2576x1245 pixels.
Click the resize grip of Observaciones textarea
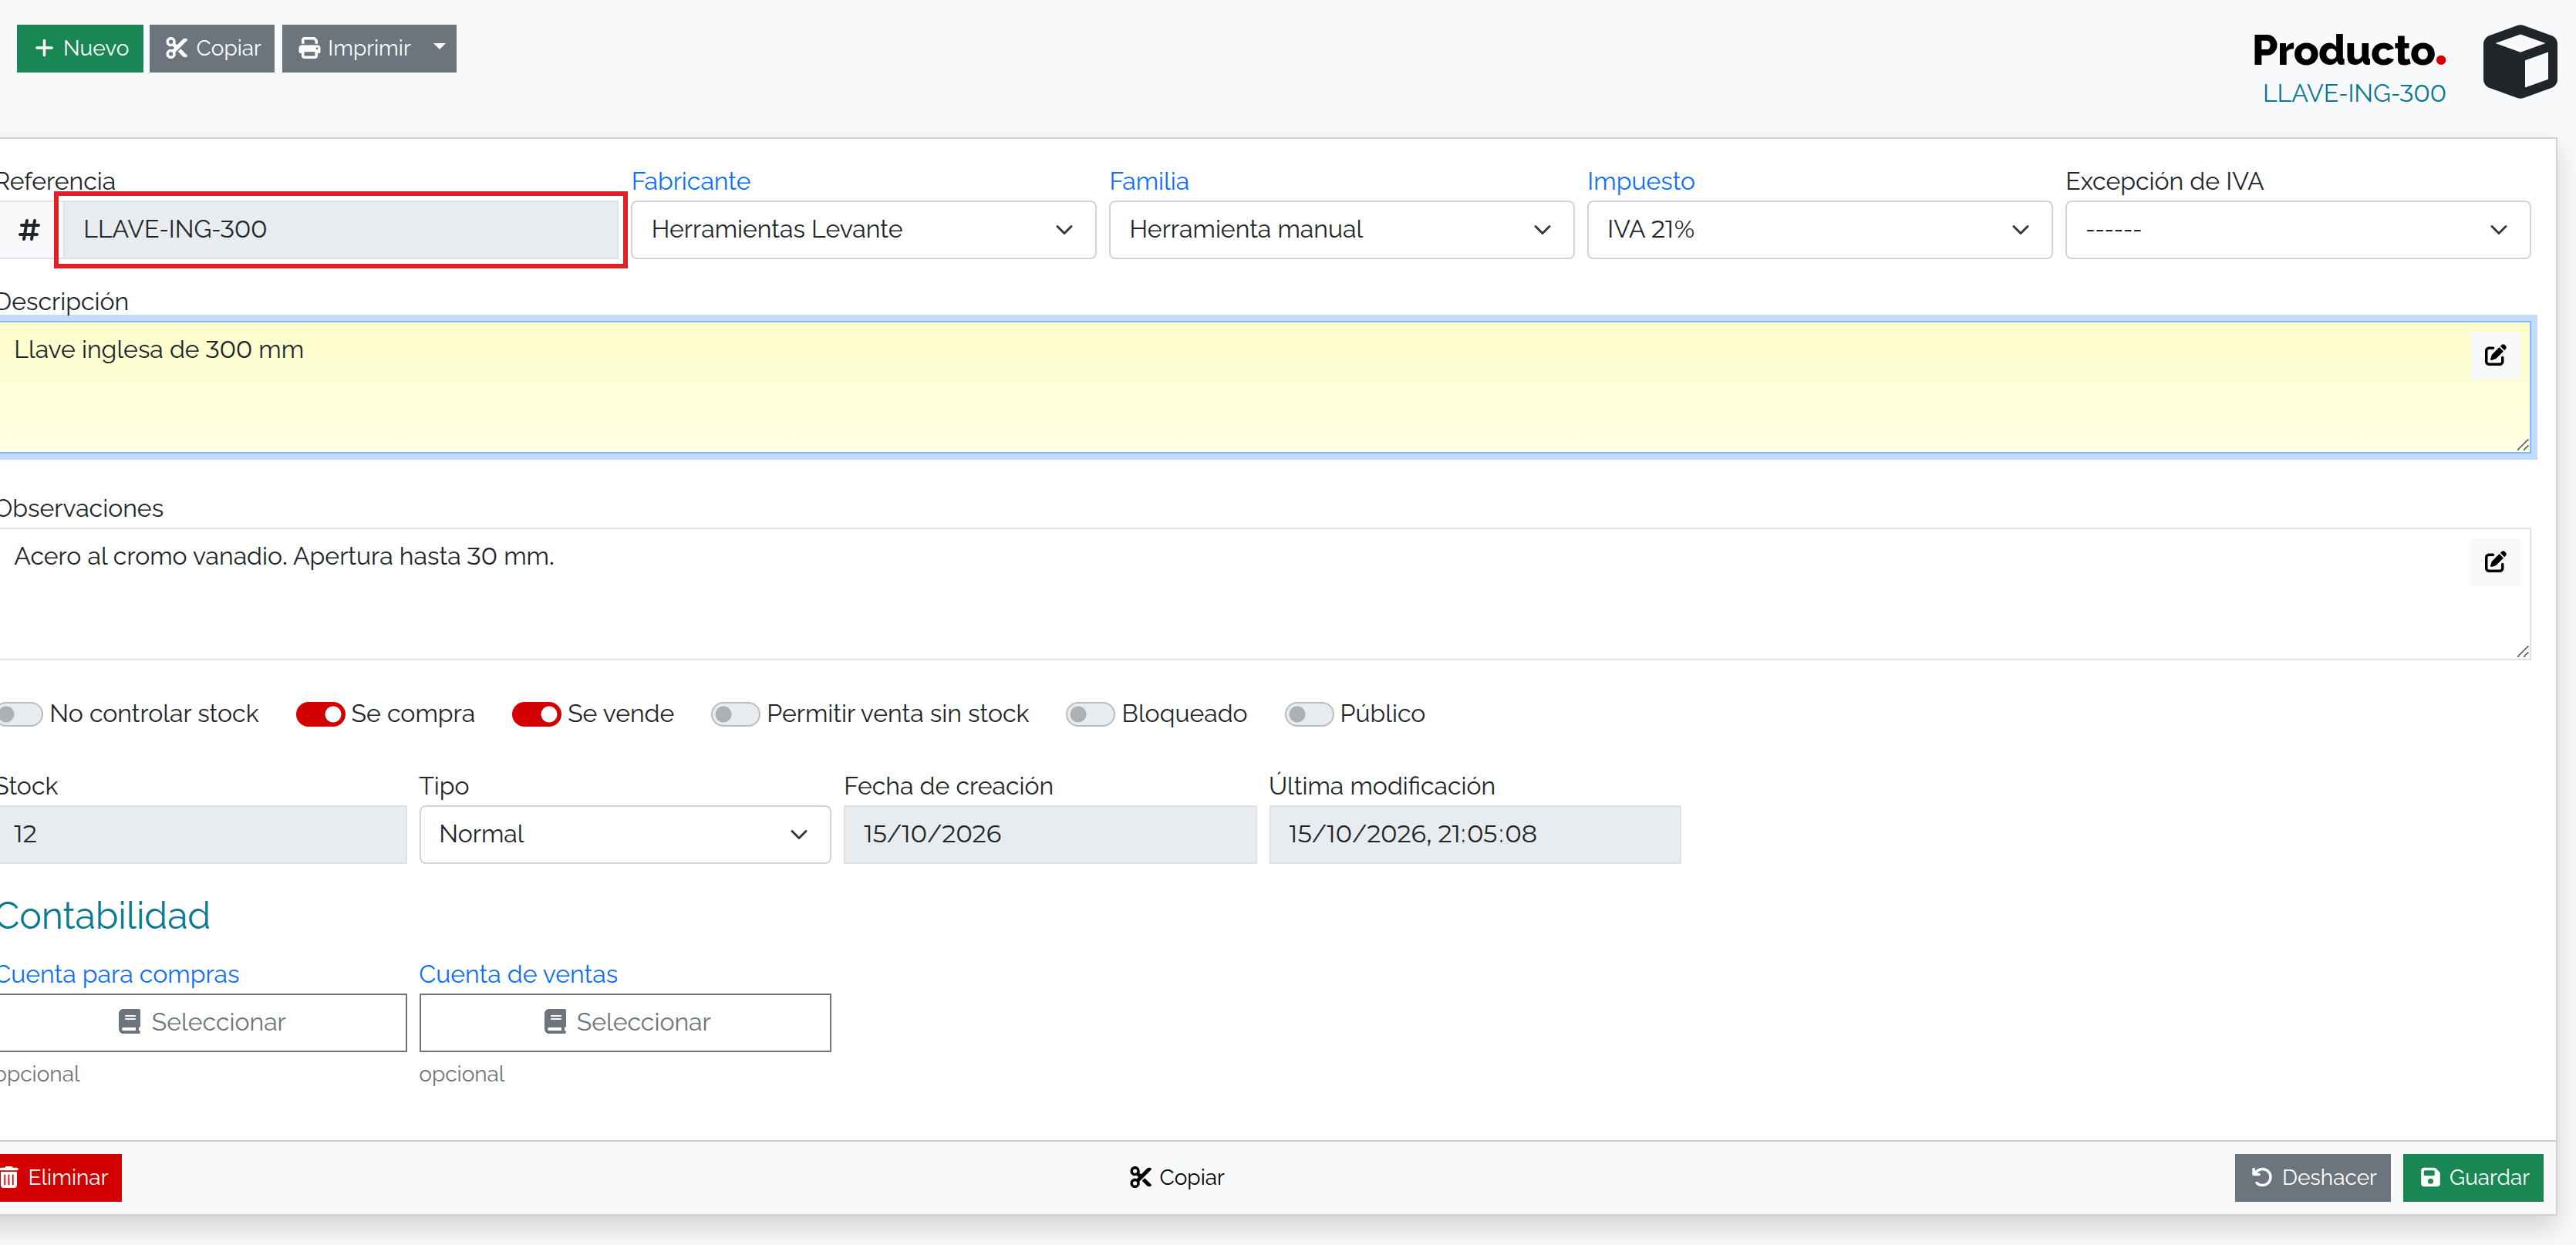pyautogui.click(x=2522, y=651)
